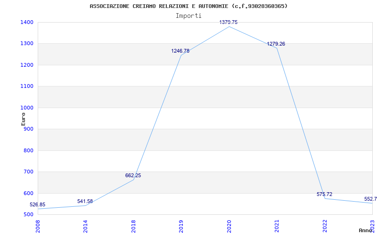Select the 1246.78 data label
Screen dimensions: 377x235
[180, 51]
